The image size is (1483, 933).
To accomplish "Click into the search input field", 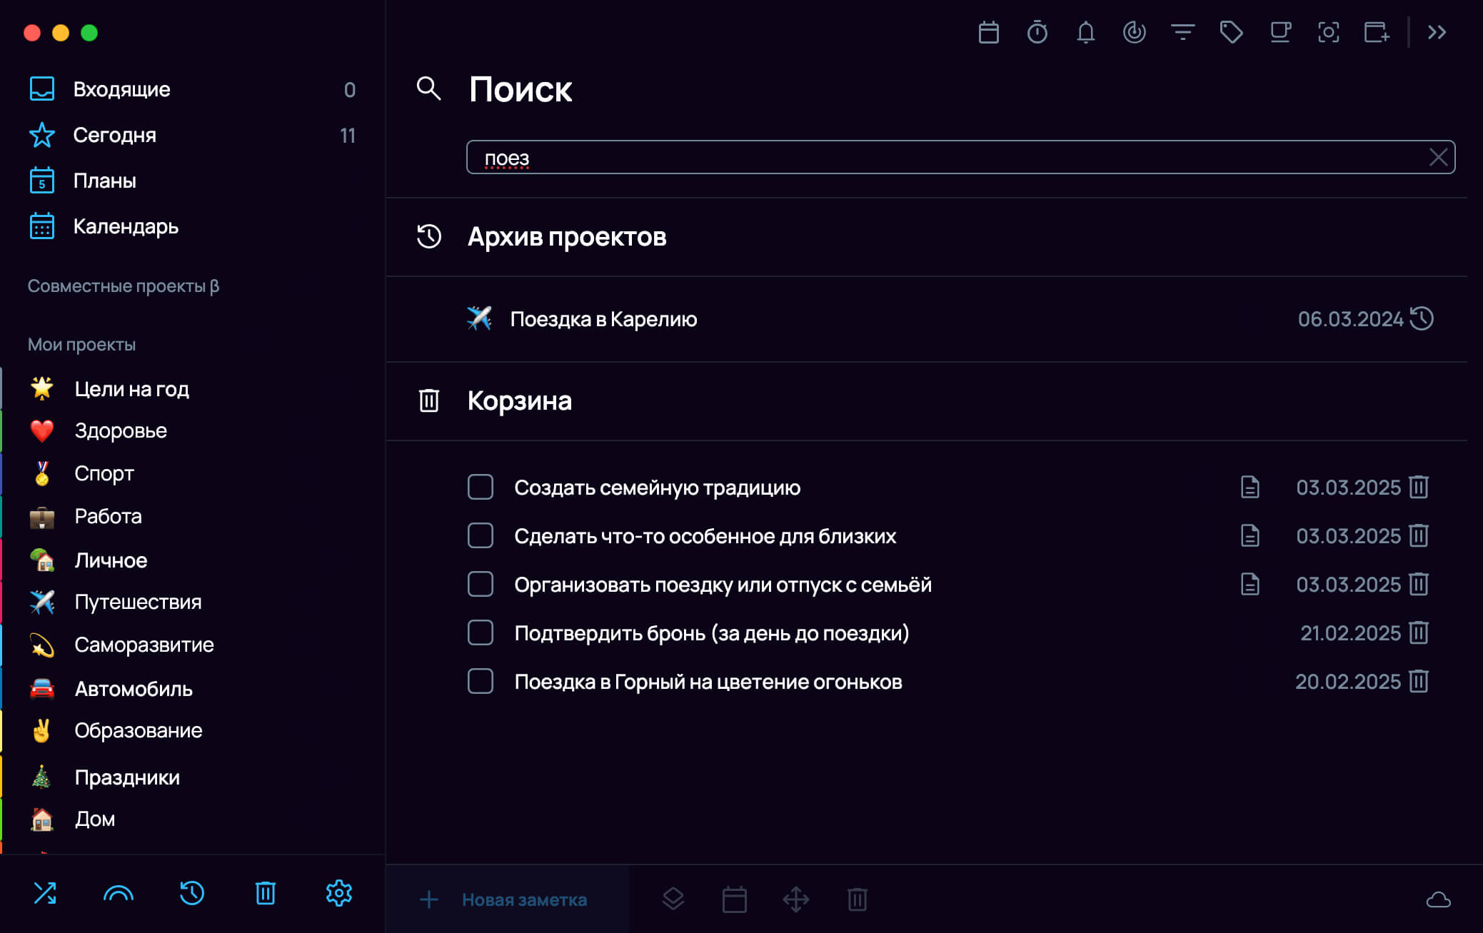I will click(928, 157).
